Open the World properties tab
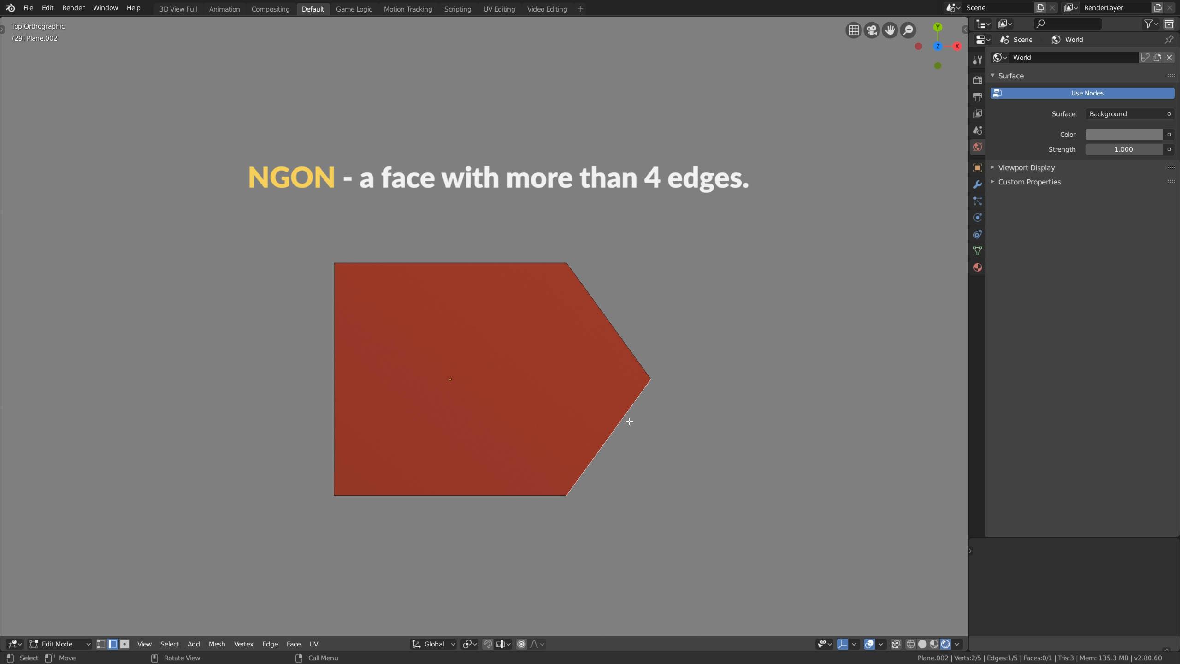1180x664 pixels. click(x=977, y=147)
